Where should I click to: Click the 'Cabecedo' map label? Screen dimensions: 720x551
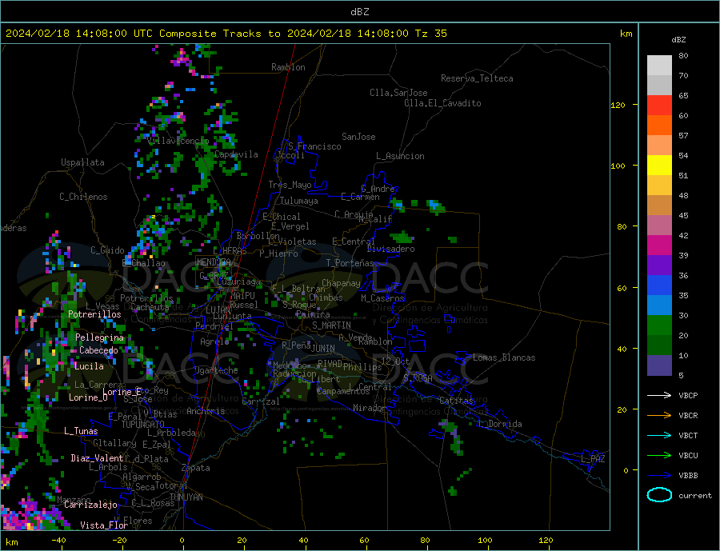point(98,350)
